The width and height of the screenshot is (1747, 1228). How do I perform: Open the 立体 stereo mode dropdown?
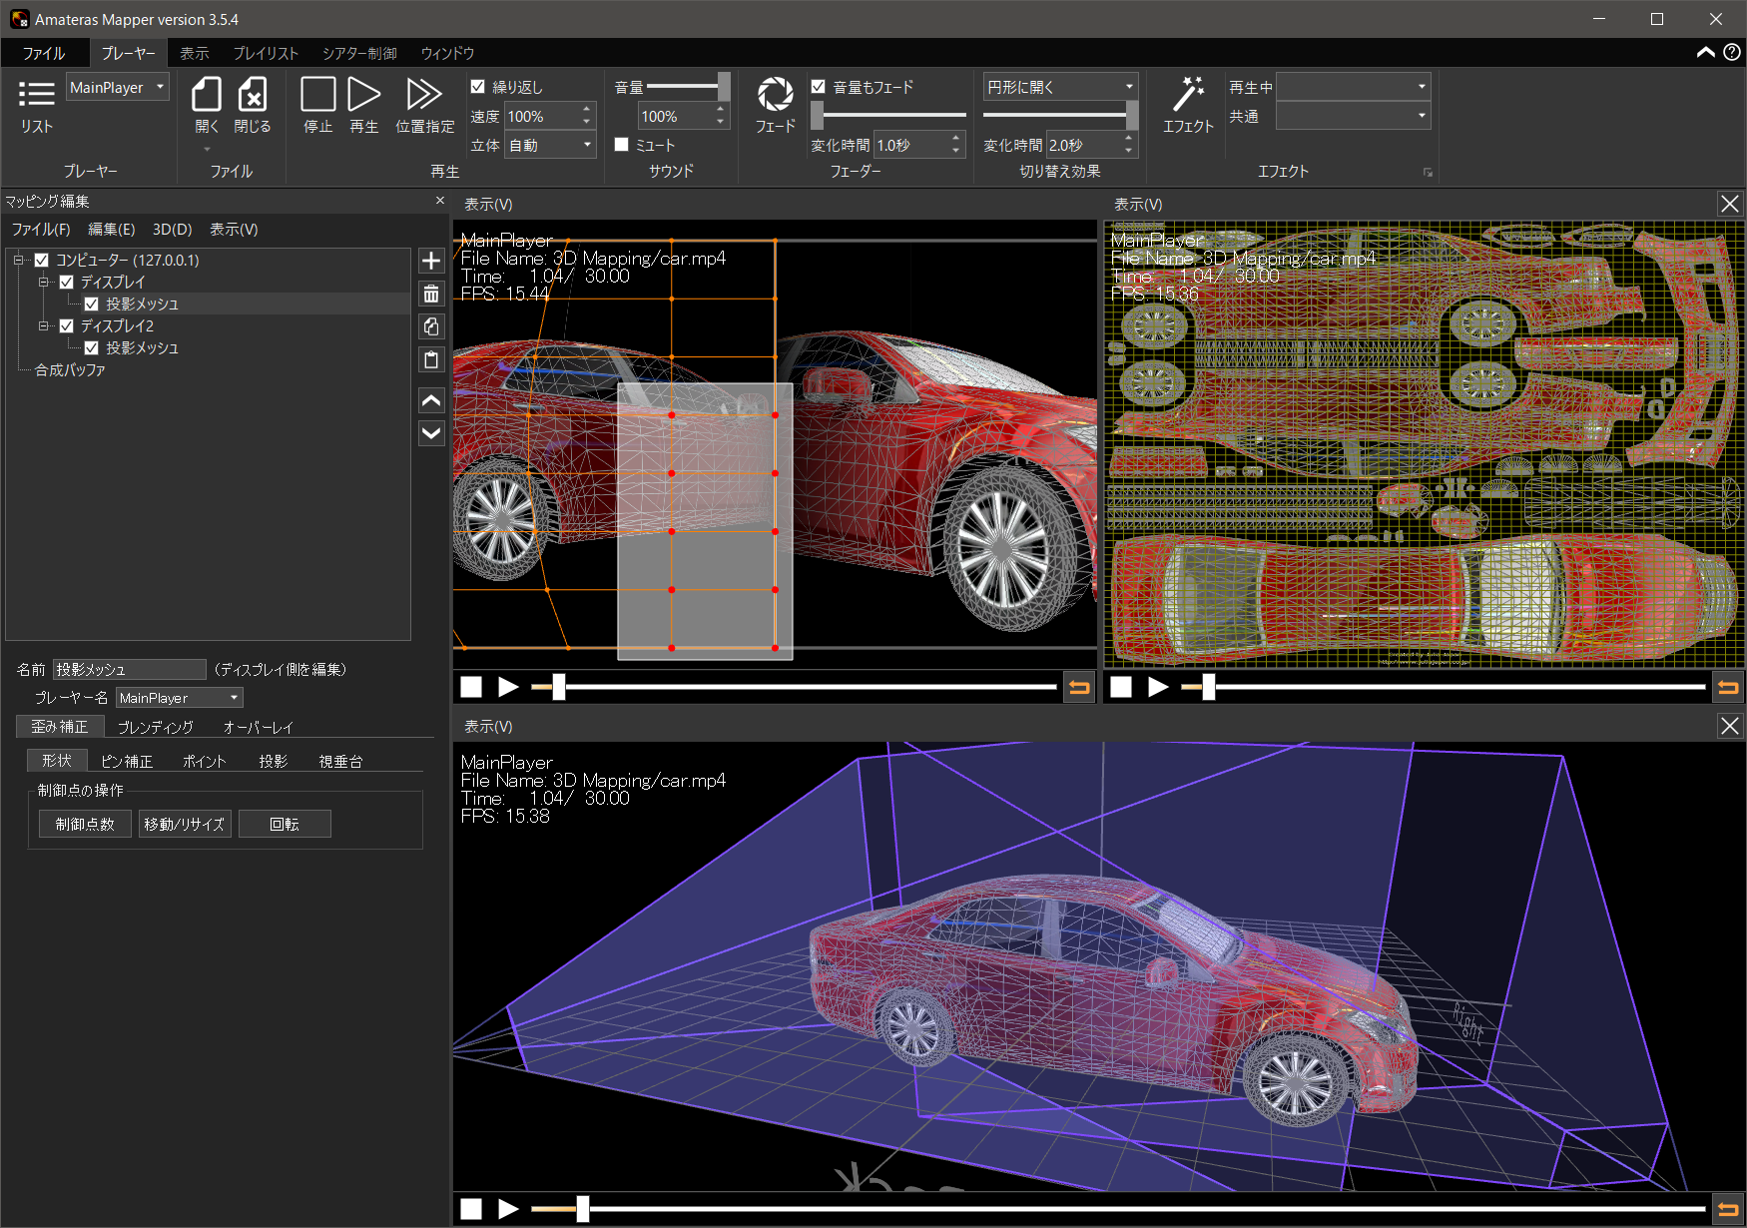[x=551, y=145]
